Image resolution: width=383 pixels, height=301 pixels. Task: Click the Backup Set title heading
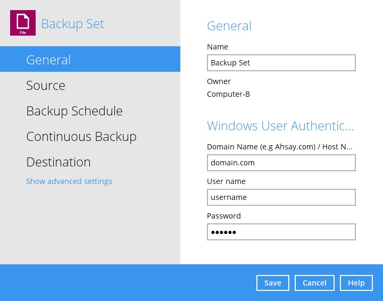tap(72, 24)
